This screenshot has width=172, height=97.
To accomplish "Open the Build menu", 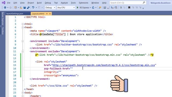I will [39, 3].
